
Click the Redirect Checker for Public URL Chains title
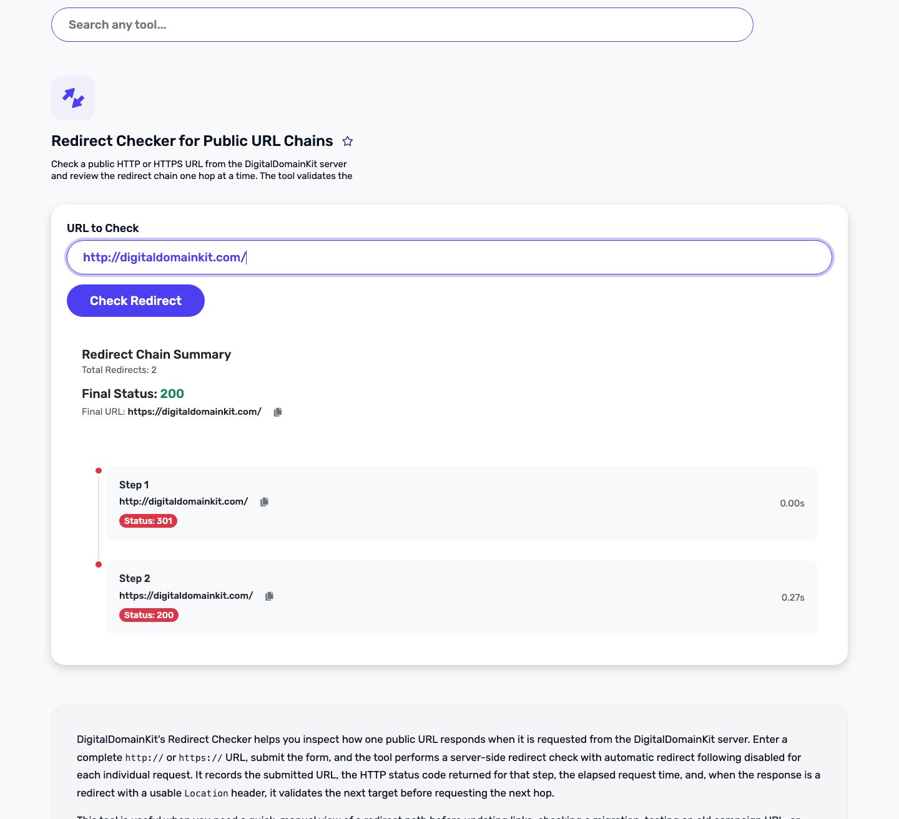192,141
